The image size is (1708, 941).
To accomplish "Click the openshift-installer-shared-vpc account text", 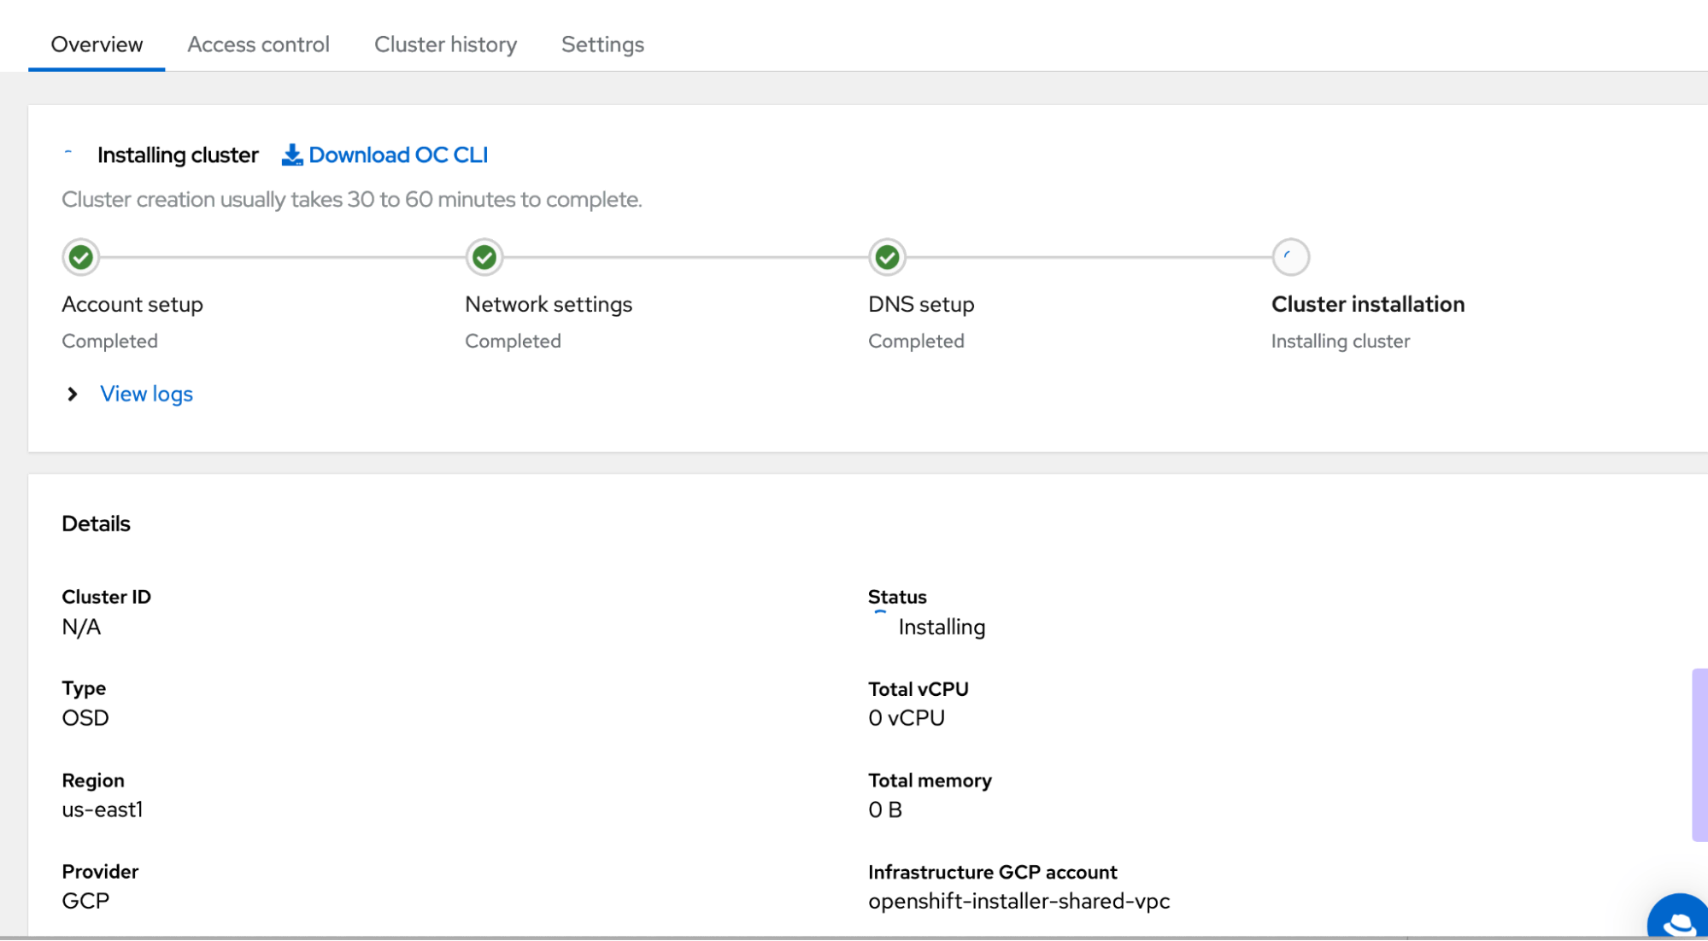I will coord(1019,900).
